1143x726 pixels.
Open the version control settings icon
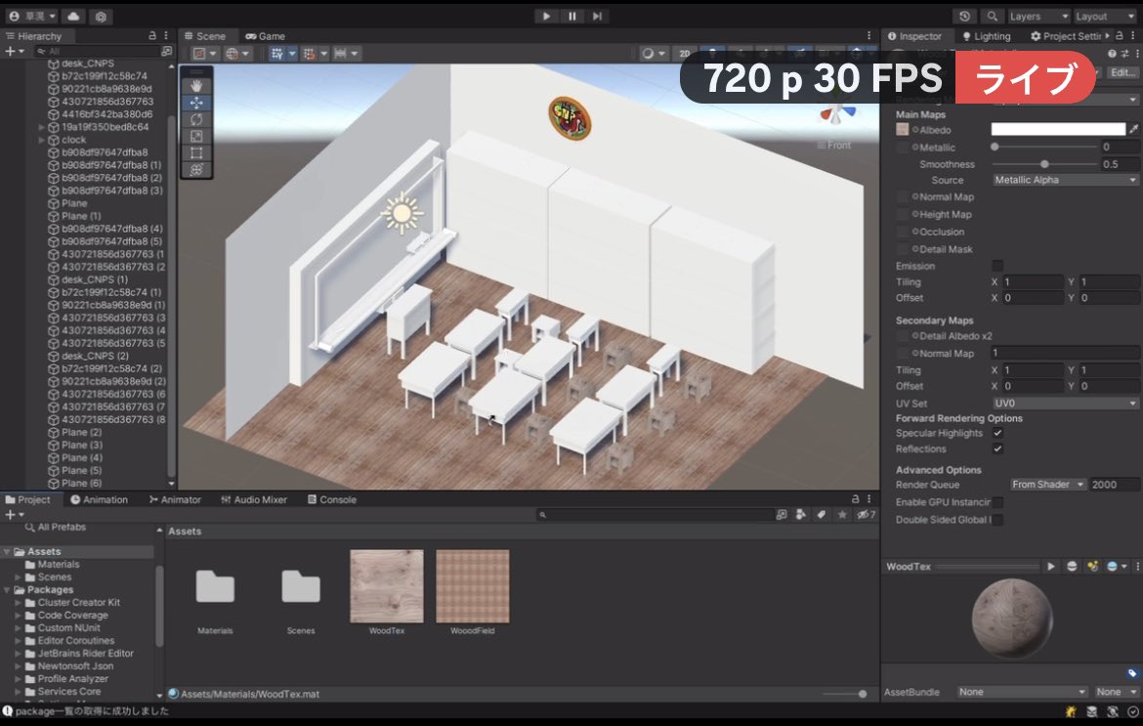[101, 16]
